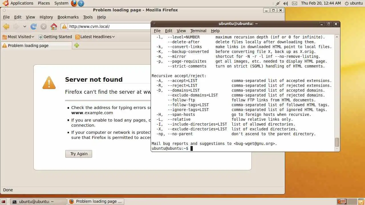Viewport: 365px width, 205px height.
Task: Open Firefox Tools menu
Action: pos(88,17)
